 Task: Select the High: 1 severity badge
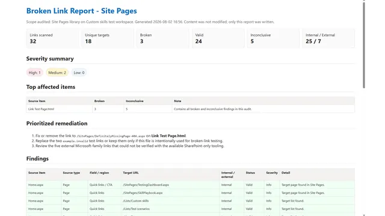coord(35,73)
